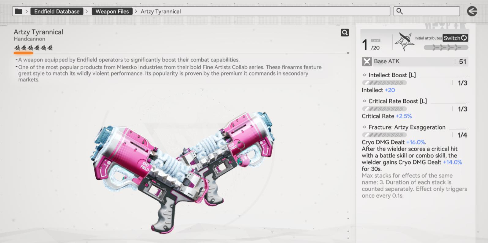488x243 pixels.
Task: Click the Critical Rate Boost rank bar
Action: [384, 109]
